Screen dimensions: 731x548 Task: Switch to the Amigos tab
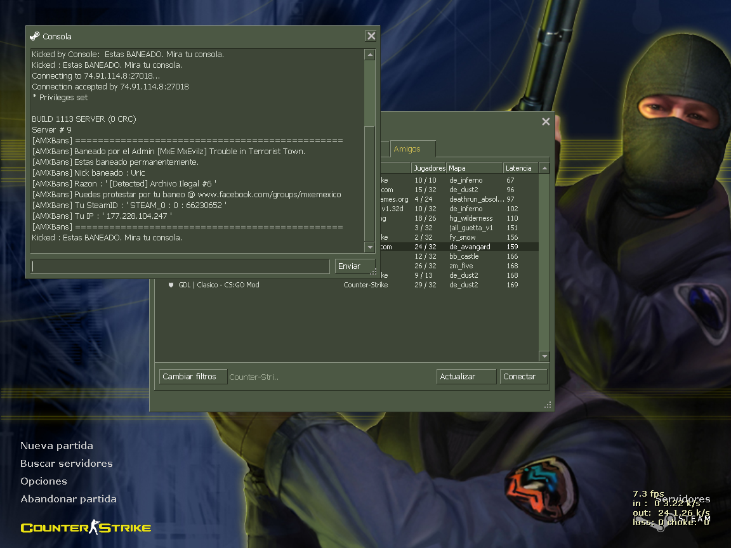[x=412, y=148]
